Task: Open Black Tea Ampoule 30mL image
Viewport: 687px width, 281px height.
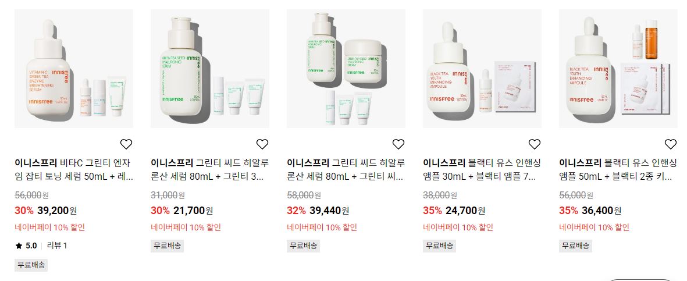Action: tap(482, 69)
